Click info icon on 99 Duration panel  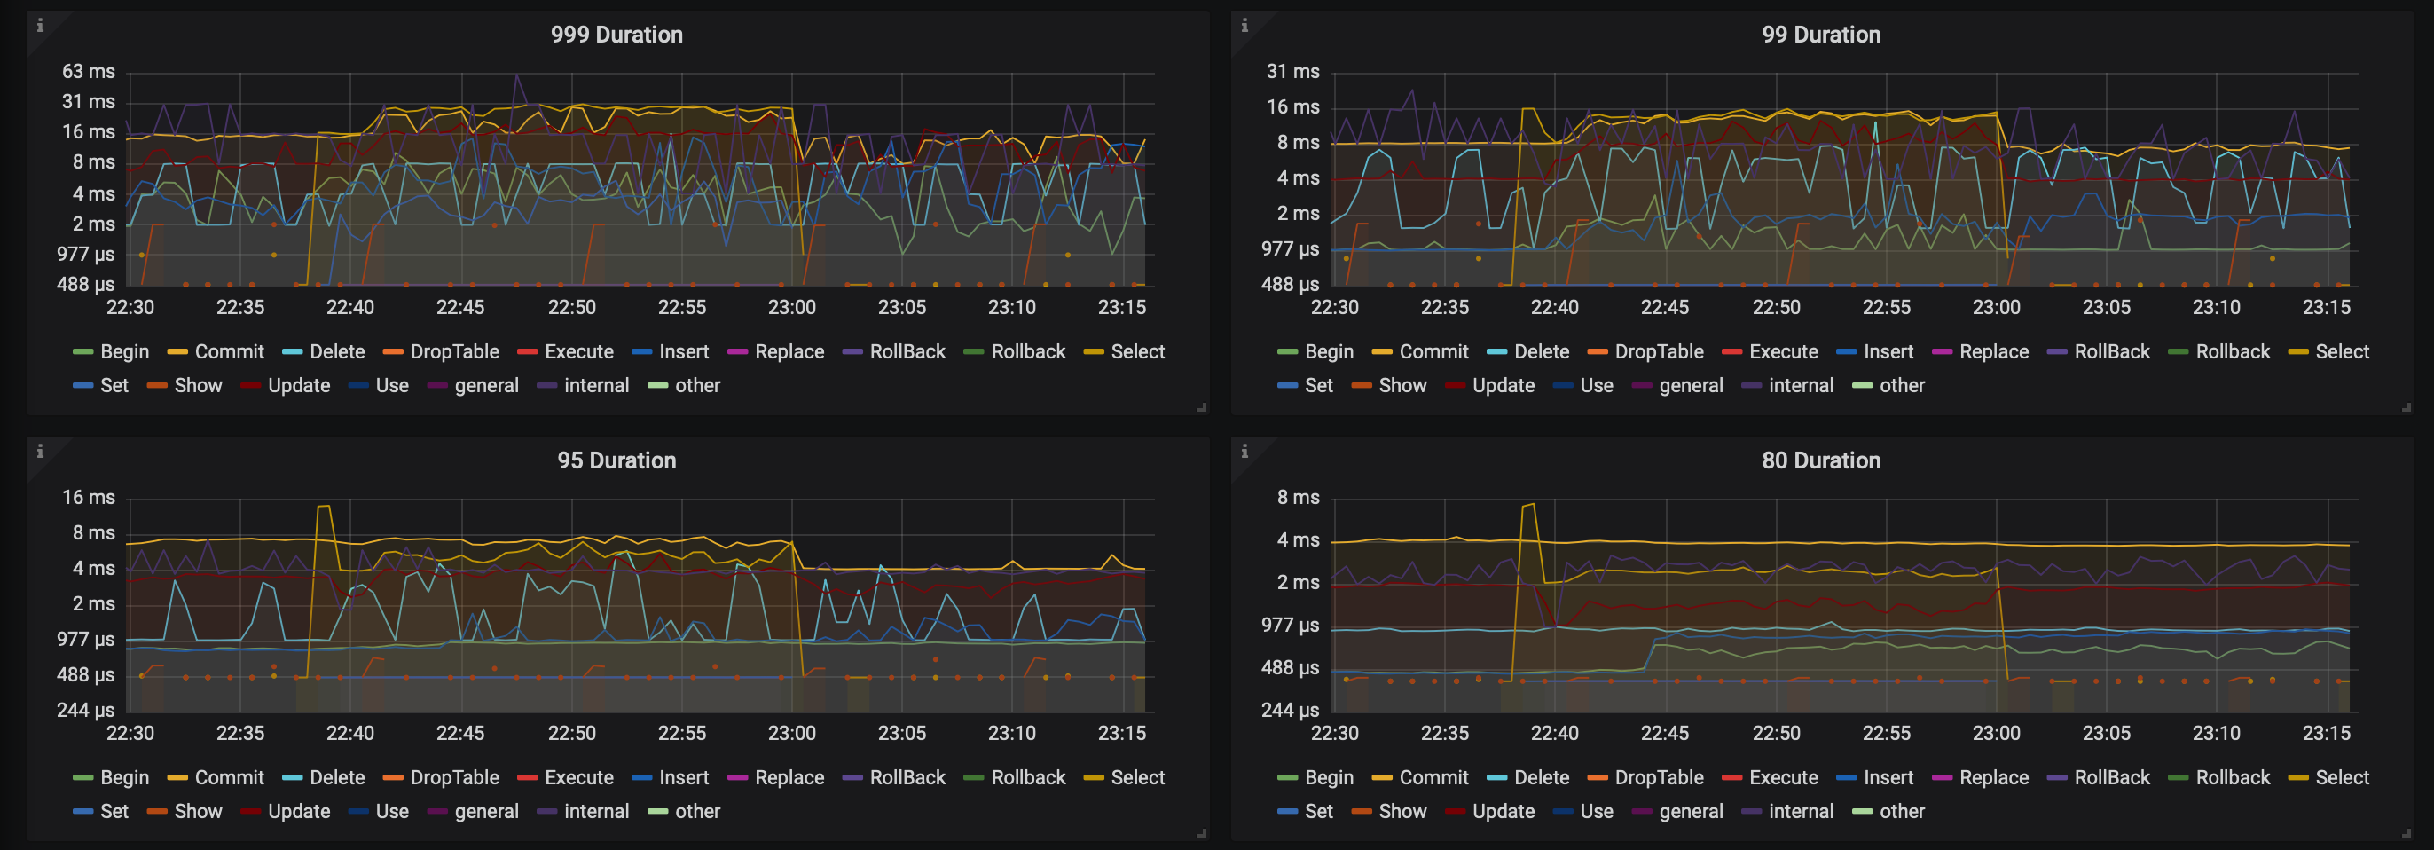click(1244, 26)
